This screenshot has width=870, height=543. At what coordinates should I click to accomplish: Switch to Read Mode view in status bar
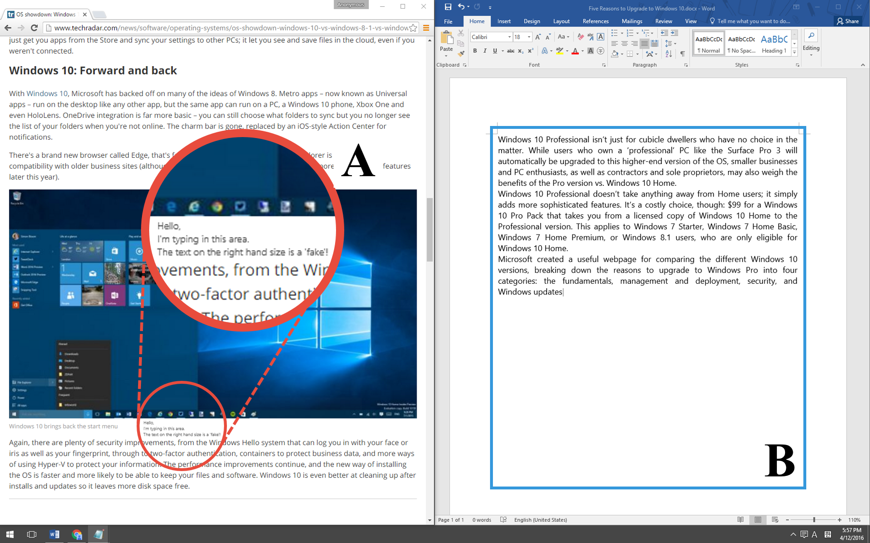click(741, 520)
